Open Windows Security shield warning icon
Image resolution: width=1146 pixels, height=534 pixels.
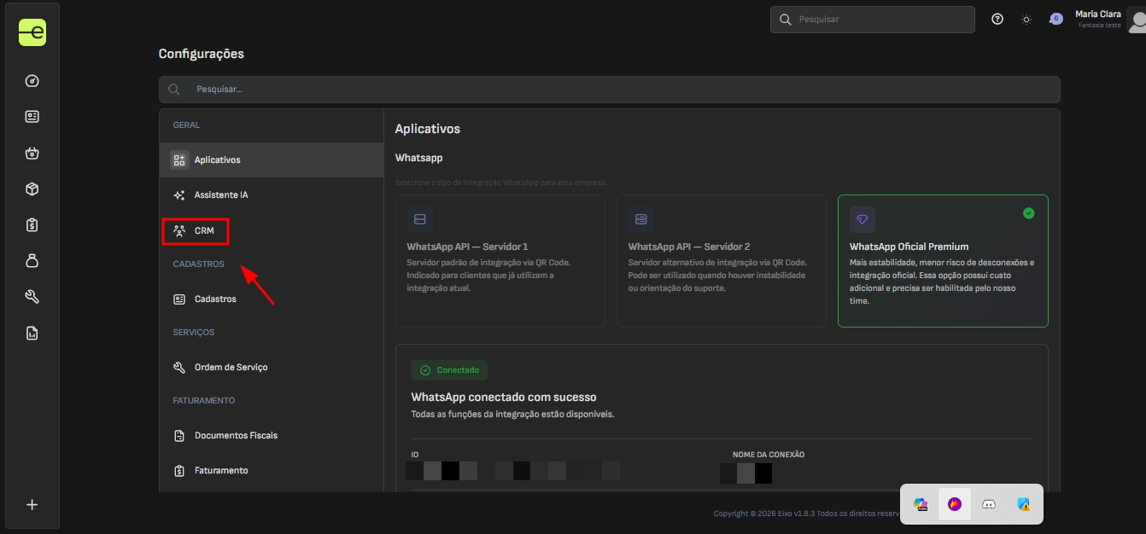tap(1023, 504)
